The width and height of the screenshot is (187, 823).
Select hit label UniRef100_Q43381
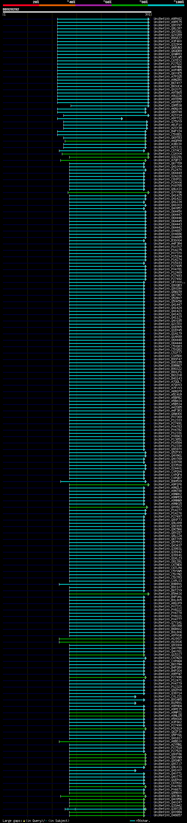click(x=168, y=32)
